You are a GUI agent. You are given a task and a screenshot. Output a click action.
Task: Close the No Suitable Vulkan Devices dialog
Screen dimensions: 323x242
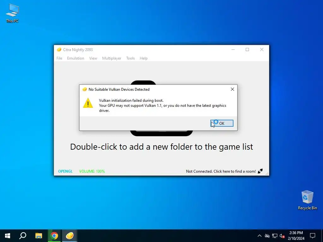click(232, 89)
